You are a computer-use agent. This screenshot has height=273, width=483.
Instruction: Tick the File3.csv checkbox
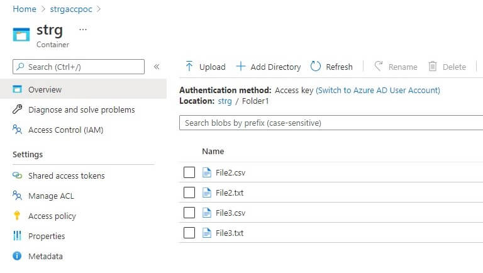[x=189, y=213]
